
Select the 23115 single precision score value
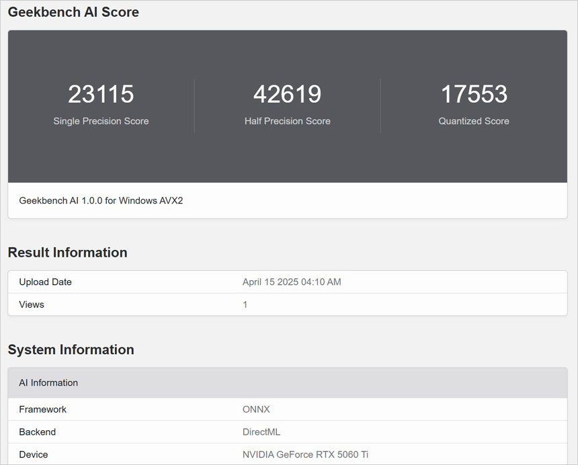click(101, 94)
